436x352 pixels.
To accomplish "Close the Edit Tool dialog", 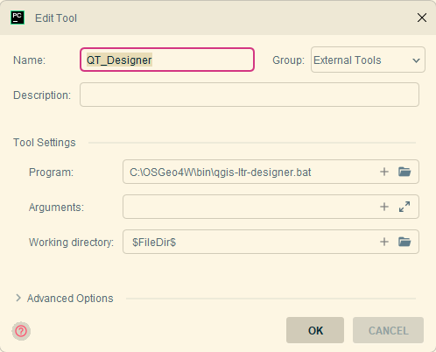I will 422,18.
